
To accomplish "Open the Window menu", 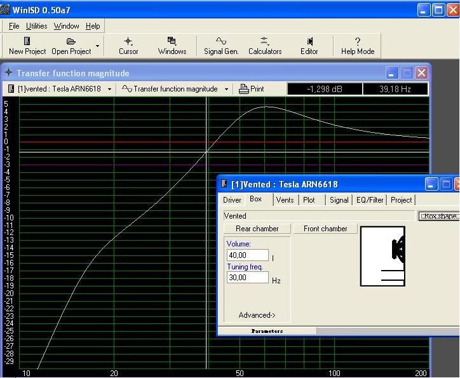I will [66, 26].
